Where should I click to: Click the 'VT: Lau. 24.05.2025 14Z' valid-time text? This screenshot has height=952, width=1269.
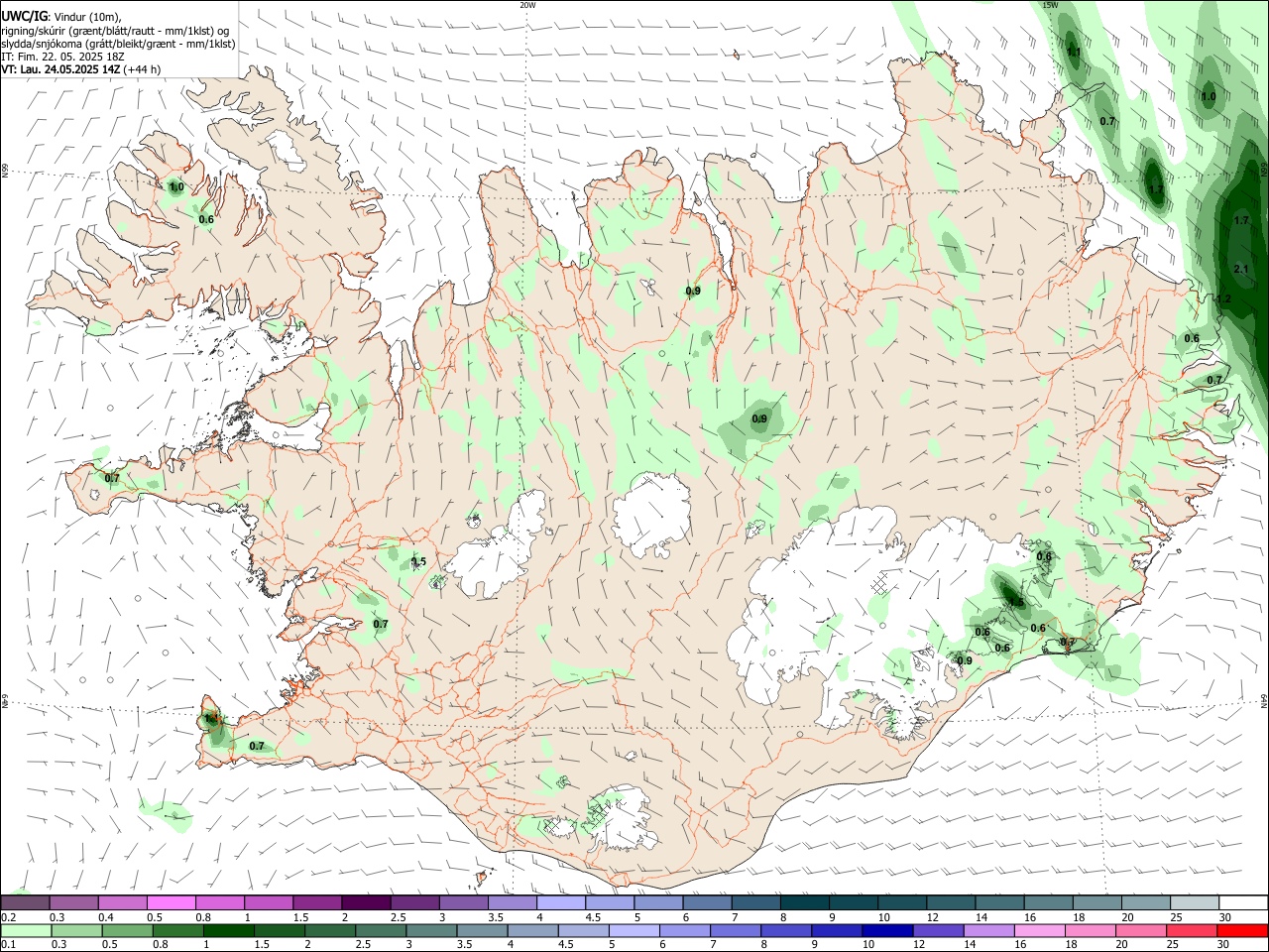pyautogui.click(x=60, y=69)
